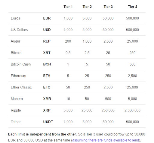Select the XBT ticker in the Bitcoin row

(x=47, y=53)
